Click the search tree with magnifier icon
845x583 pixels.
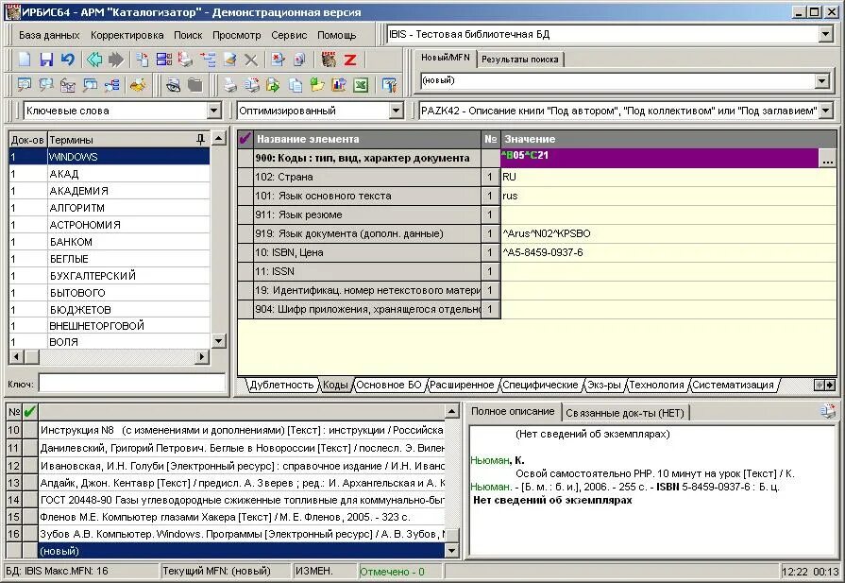(x=112, y=85)
